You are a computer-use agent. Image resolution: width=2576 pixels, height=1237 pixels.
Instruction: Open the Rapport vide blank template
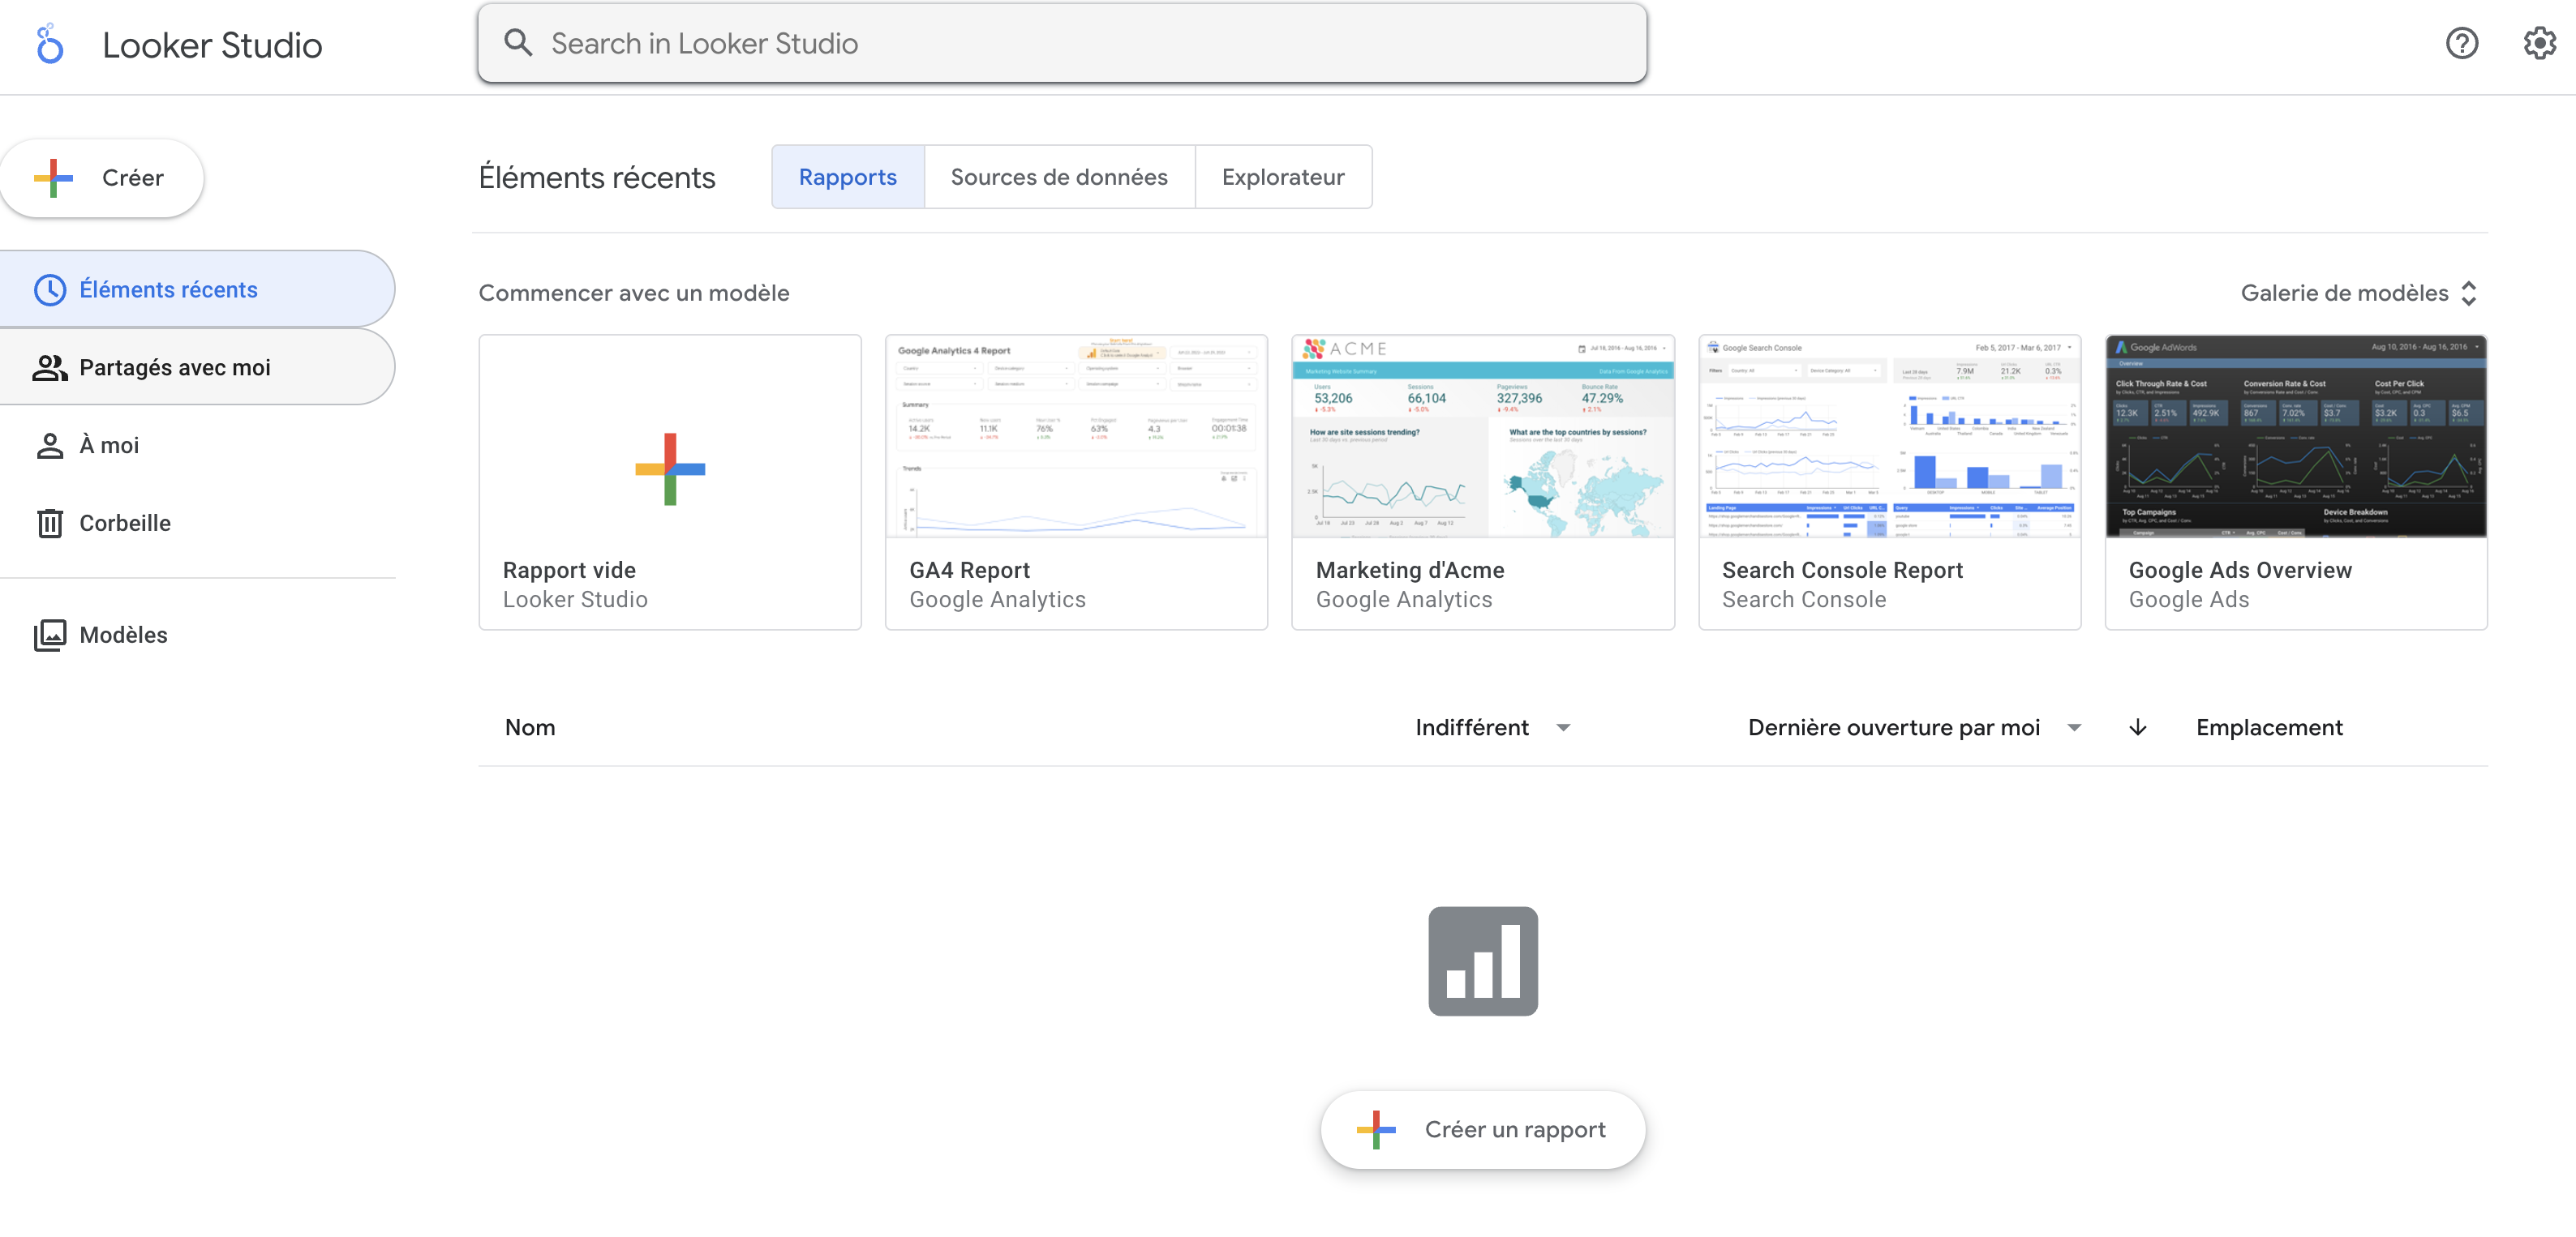click(669, 482)
